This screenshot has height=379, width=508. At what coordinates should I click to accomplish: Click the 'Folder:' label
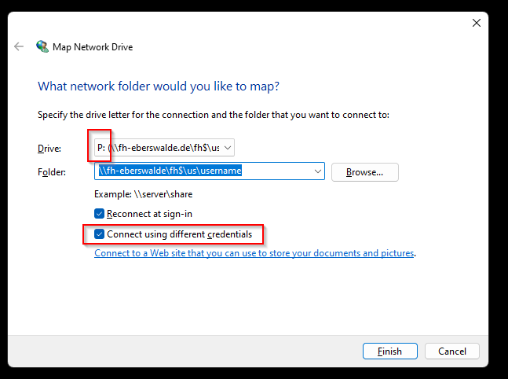(52, 171)
